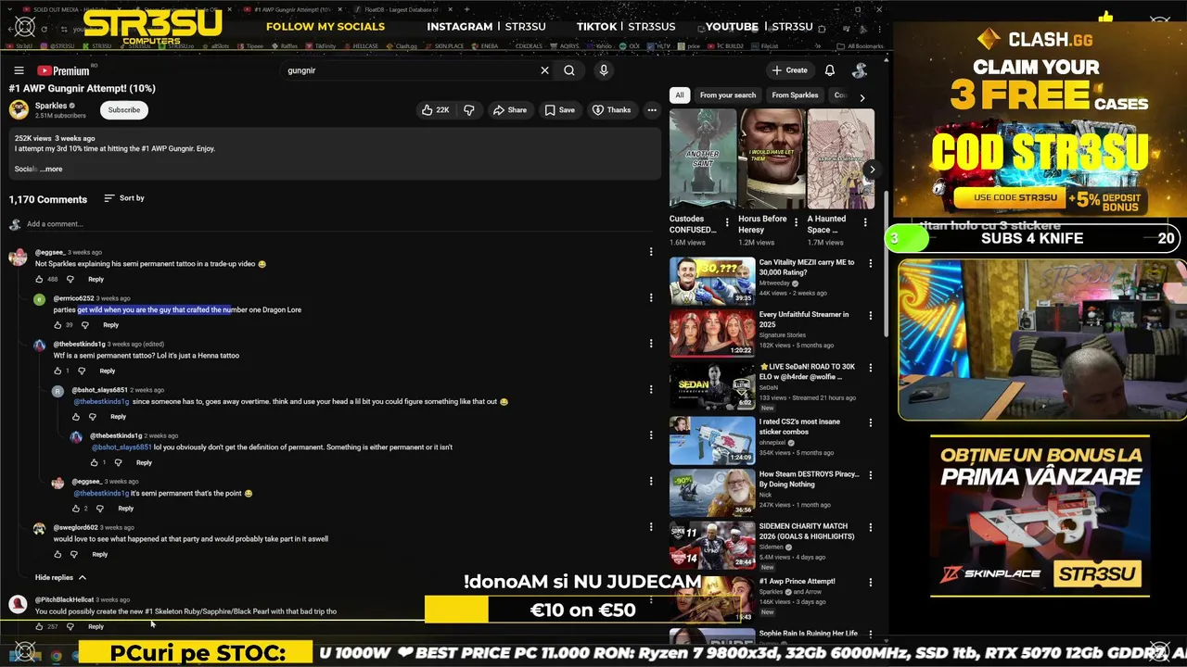Expand the description with ...more
This screenshot has width=1187, height=667.
pos(52,170)
